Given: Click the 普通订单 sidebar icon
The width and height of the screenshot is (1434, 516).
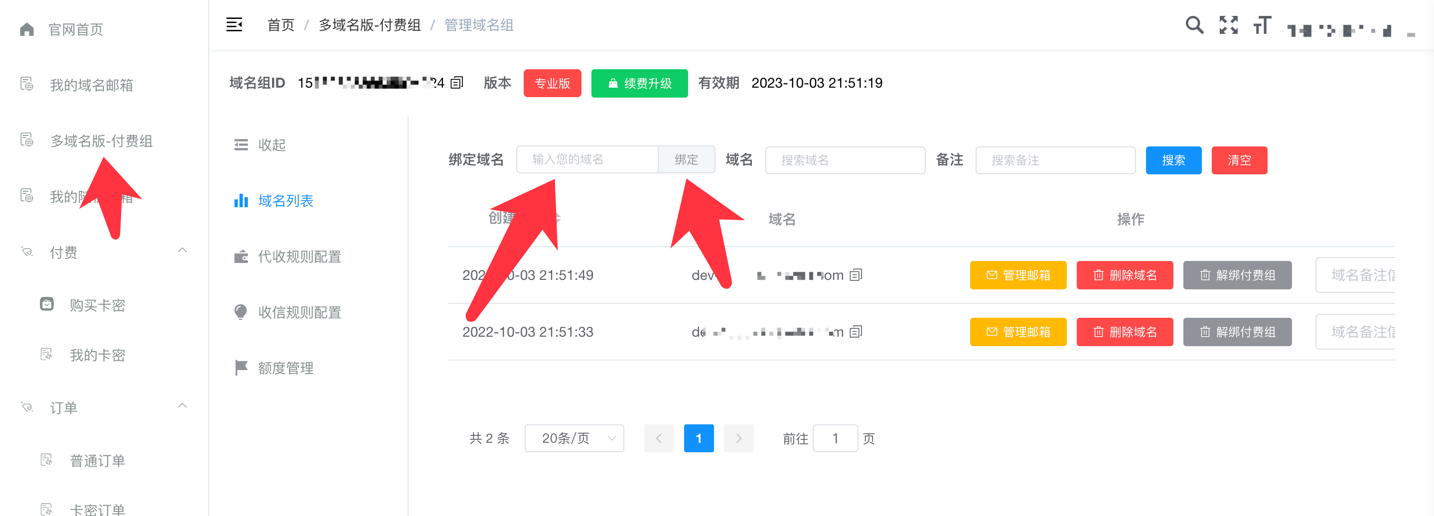Looking at the screenshot, I should coord(47,460).
